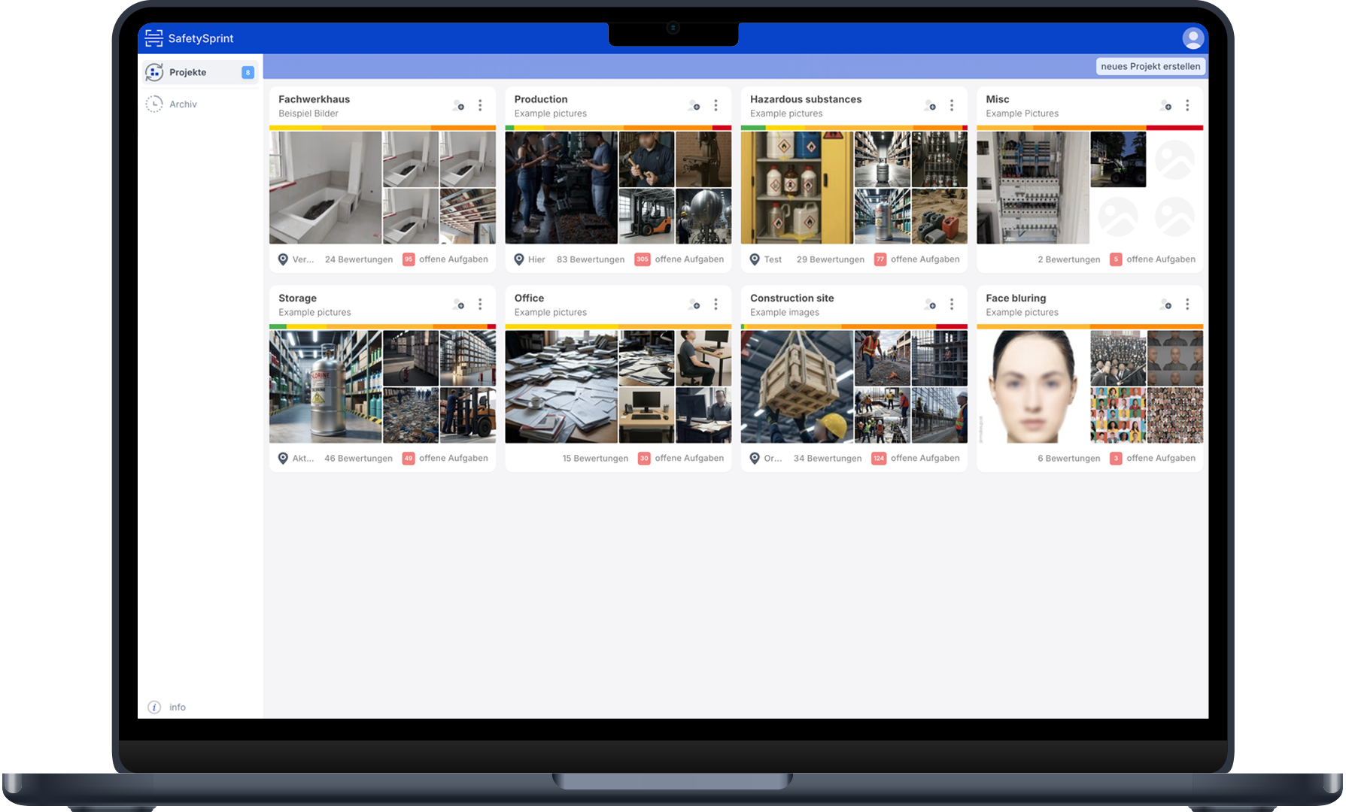Screen dimensions: 1346x812
Task: Click the info icon in the sidebar
Action: (x=154, y=707)
